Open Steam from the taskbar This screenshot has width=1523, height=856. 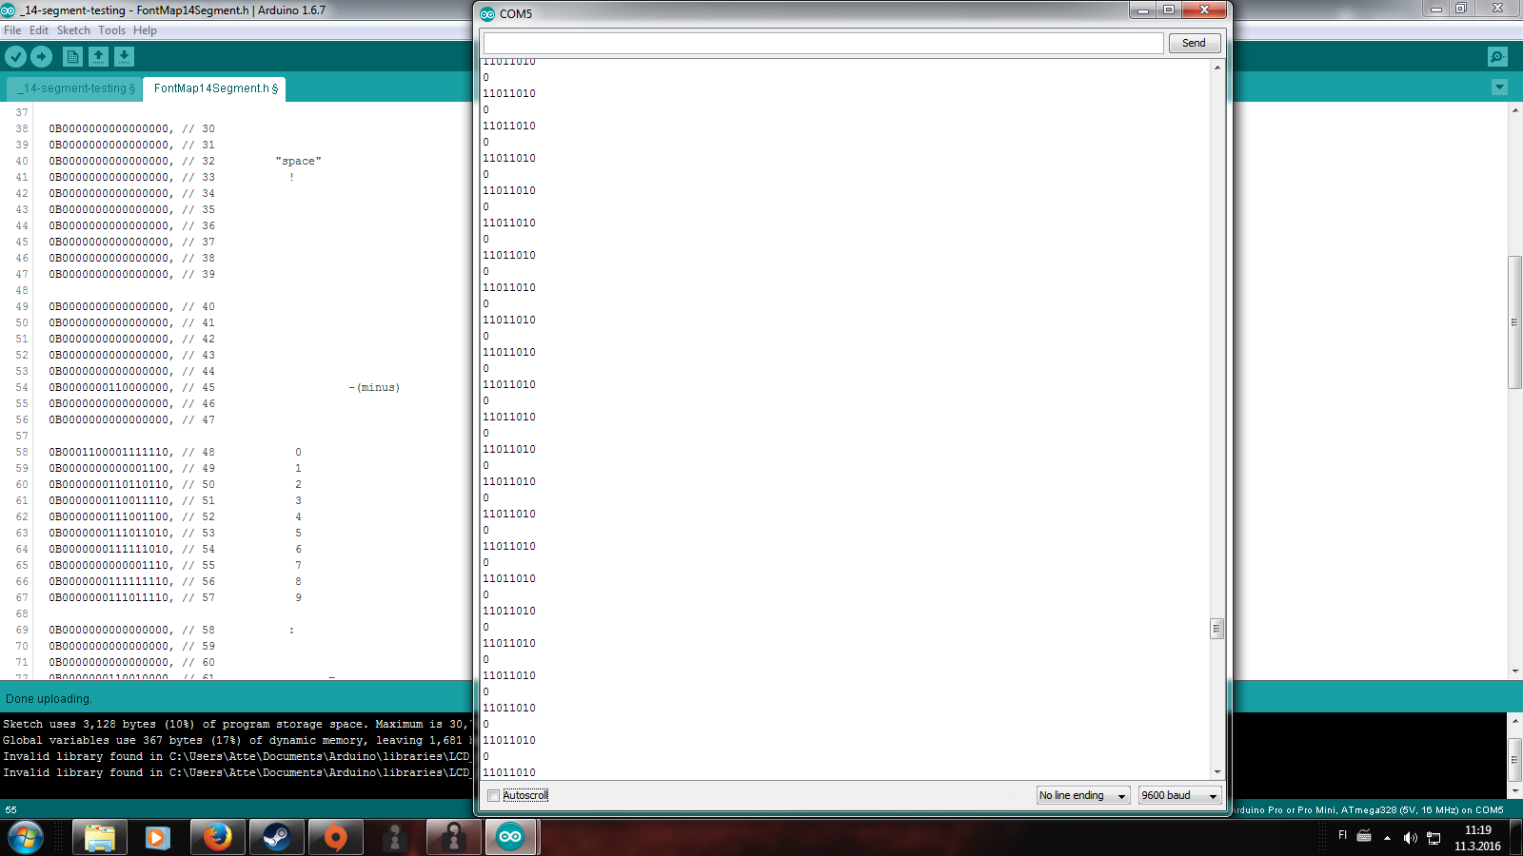click(x=276, y=838)
